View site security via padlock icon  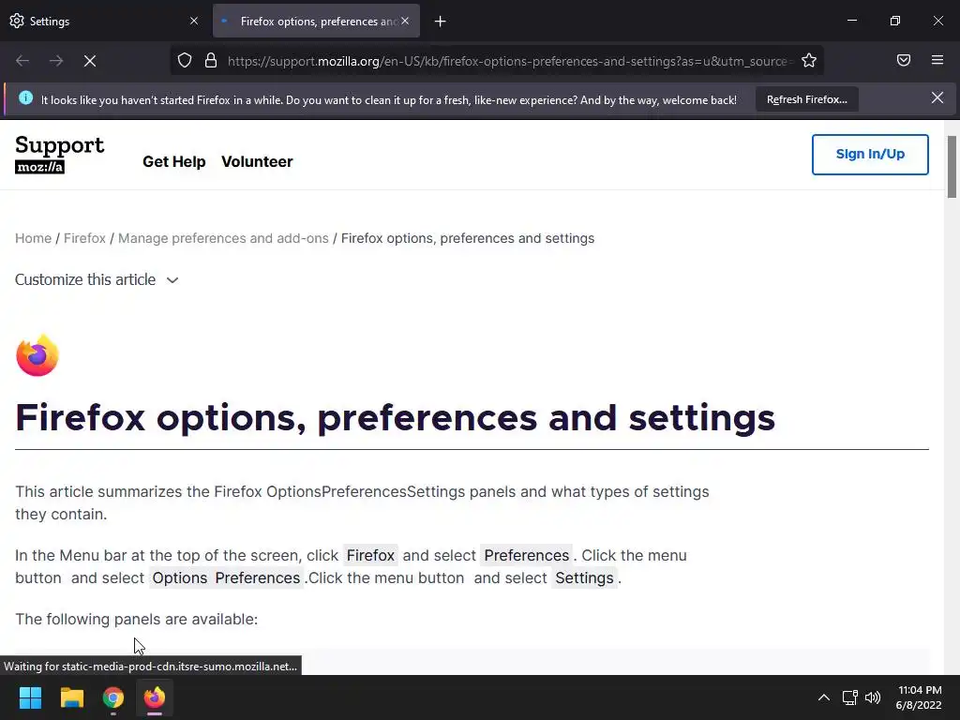(x=211, y=61)
